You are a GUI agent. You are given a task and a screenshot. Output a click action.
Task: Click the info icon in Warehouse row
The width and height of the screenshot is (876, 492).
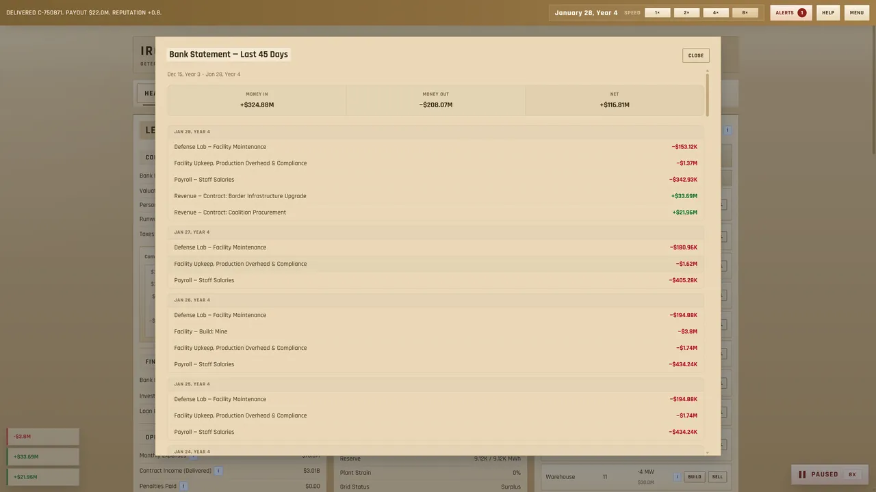pos(677,477)
